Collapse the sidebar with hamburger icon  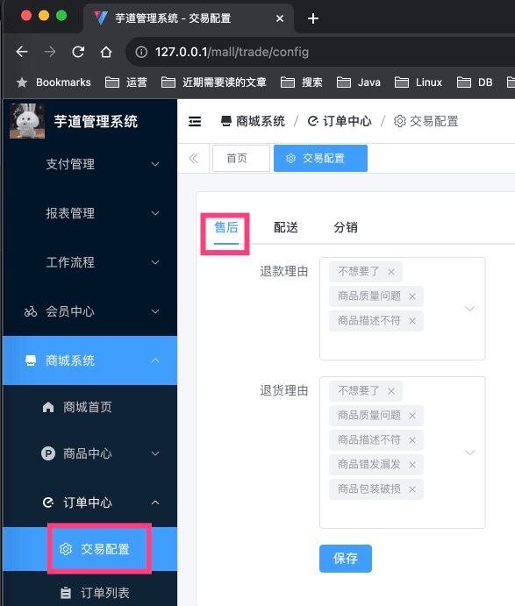[195, 121]
